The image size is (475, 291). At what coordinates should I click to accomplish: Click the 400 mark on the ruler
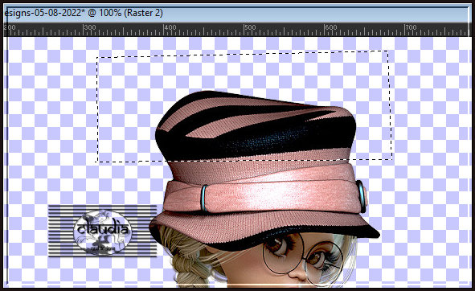click(x=170, y=27)
